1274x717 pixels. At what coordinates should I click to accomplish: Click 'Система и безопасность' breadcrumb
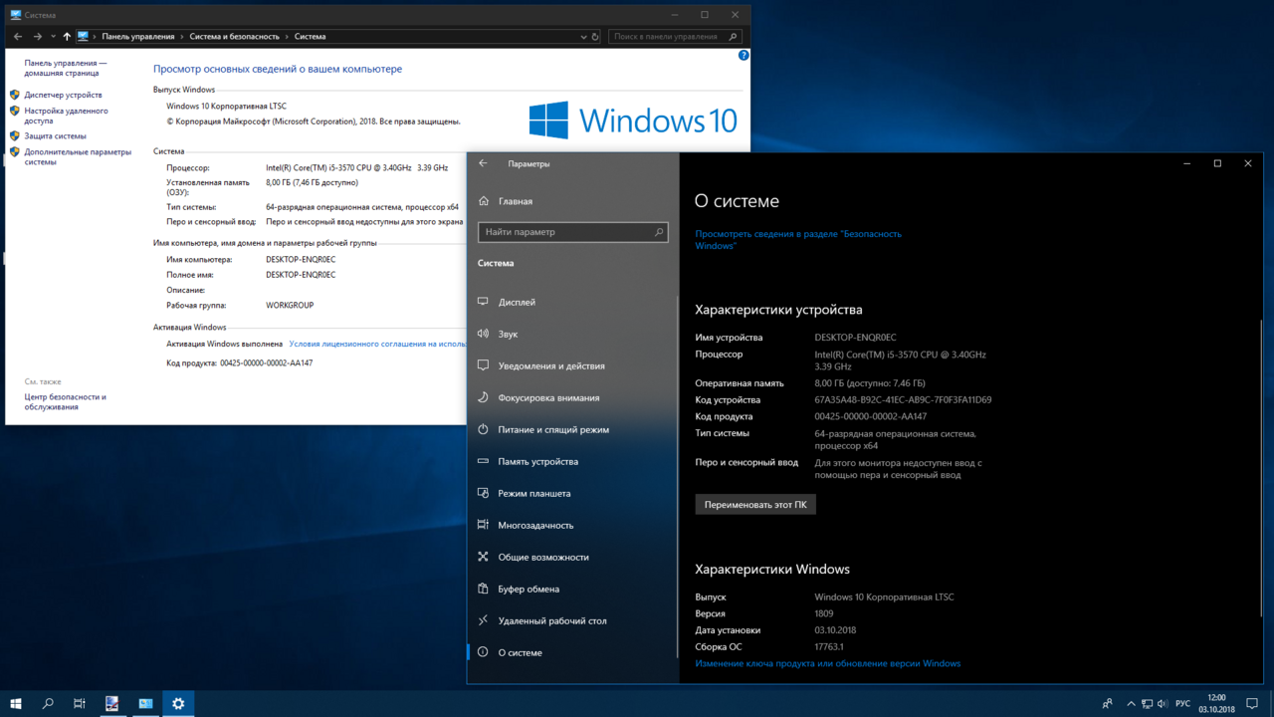tap(234, 36)
